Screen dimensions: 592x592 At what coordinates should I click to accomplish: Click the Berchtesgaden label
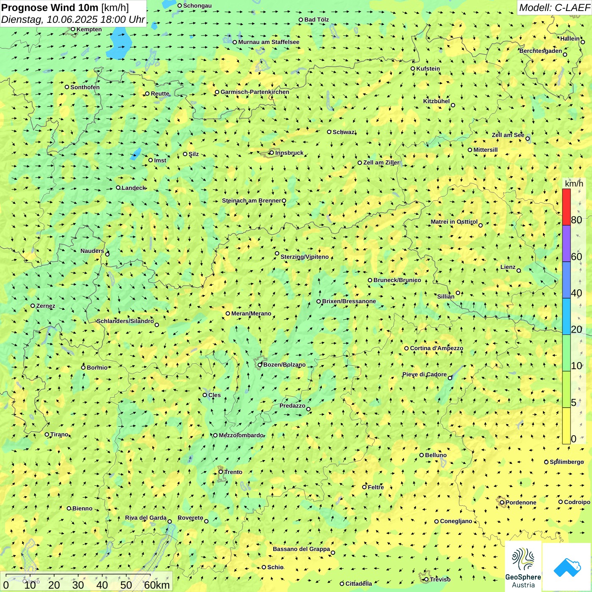[x=540, y=51]
